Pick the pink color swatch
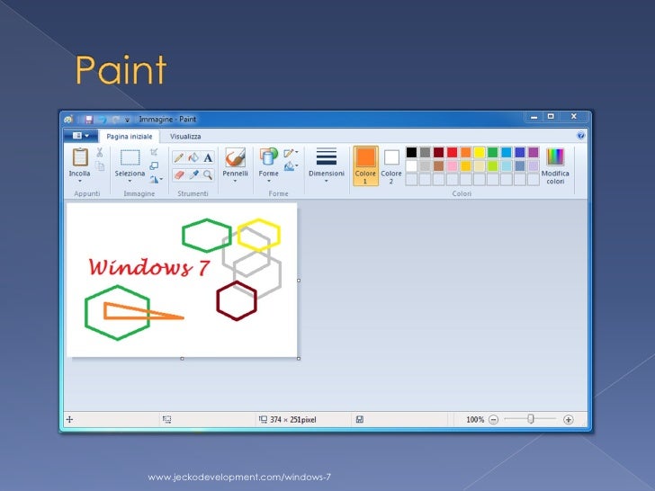 pos(452,165)
